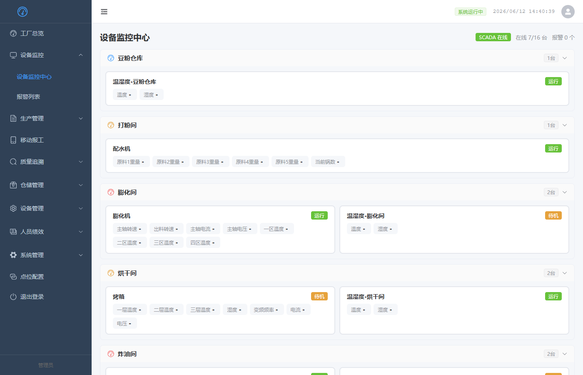Click 在线 7/16 台 status text
The height and width of the screenshot is (375, 583).
531,37
